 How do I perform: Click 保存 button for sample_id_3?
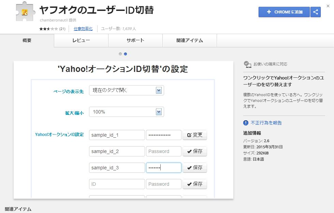195,168
